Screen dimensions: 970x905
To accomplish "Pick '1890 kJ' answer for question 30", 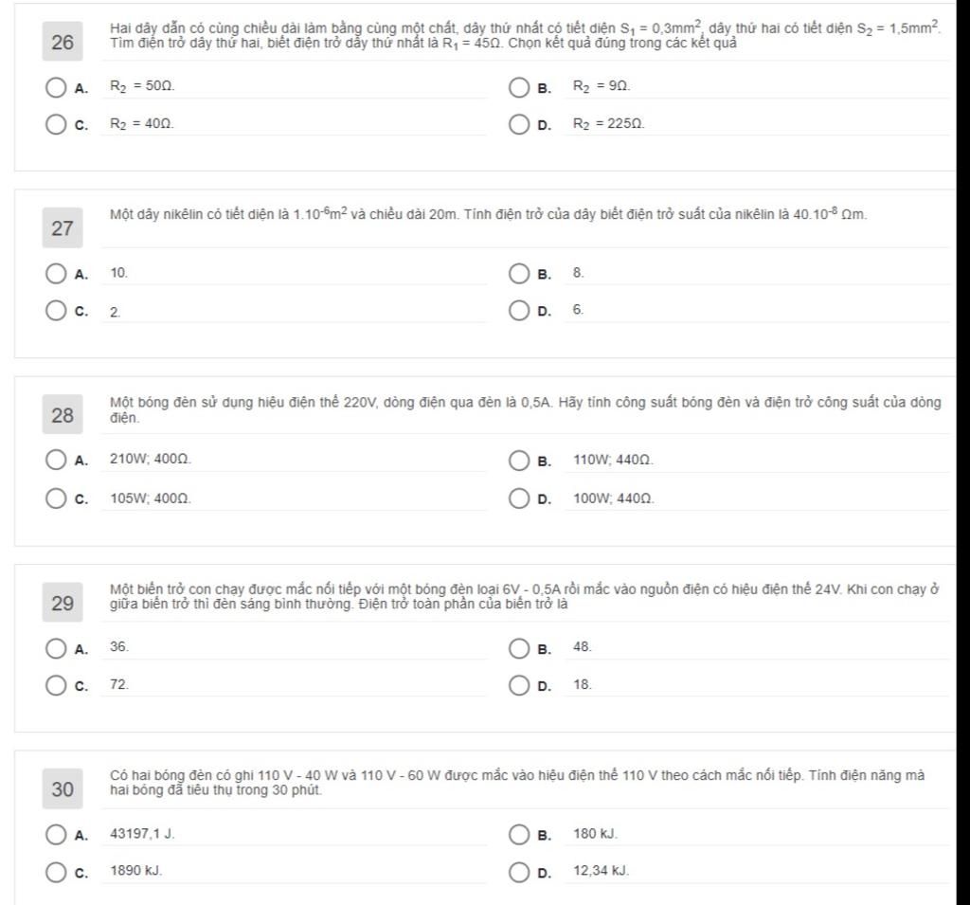I will 57,872.
